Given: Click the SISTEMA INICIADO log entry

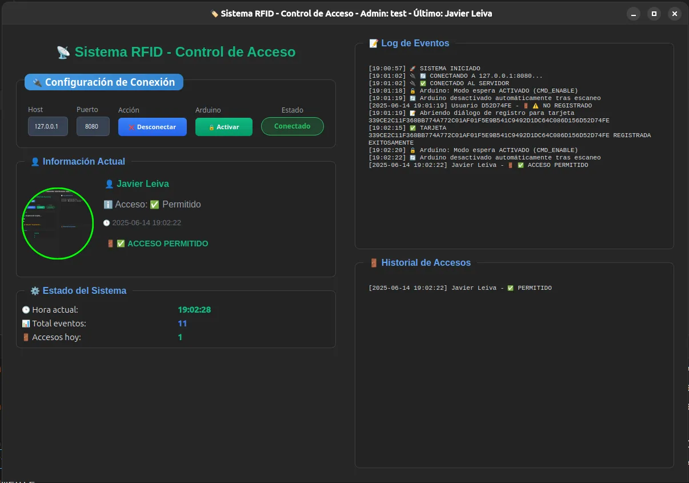Looking at the screenshot, I should pos(424,69).
